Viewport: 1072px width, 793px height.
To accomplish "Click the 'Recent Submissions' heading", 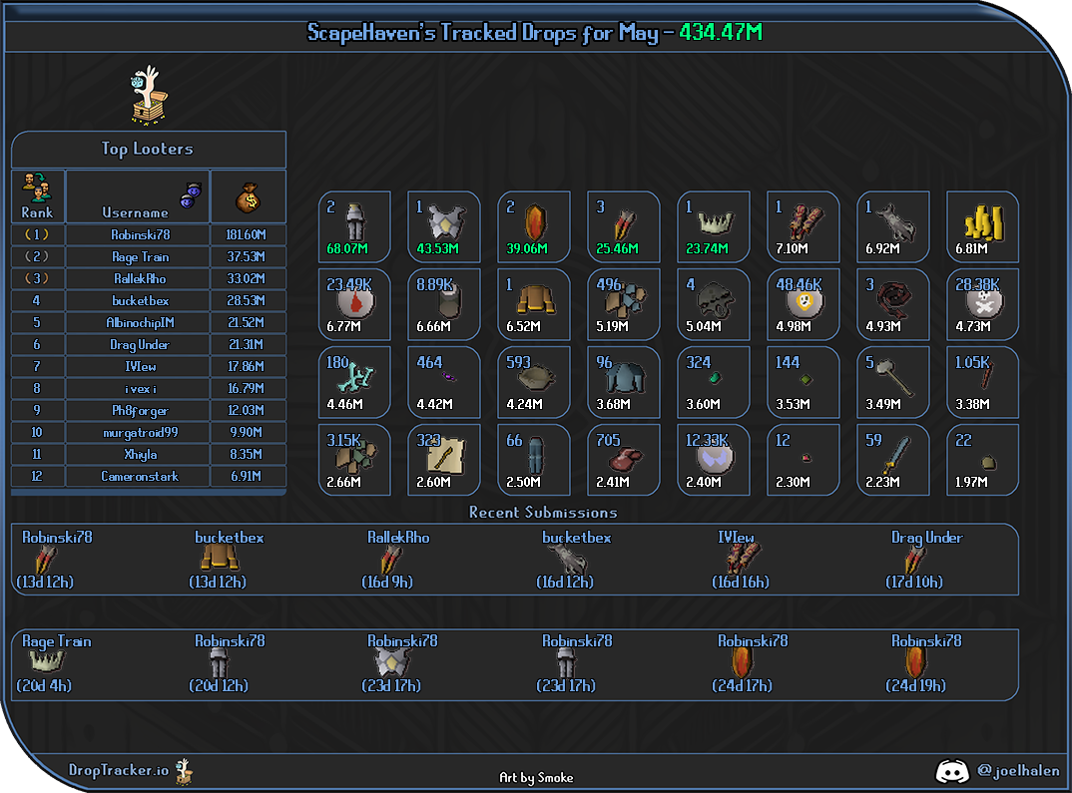I will pyautogui.click(x=543, y=513).
